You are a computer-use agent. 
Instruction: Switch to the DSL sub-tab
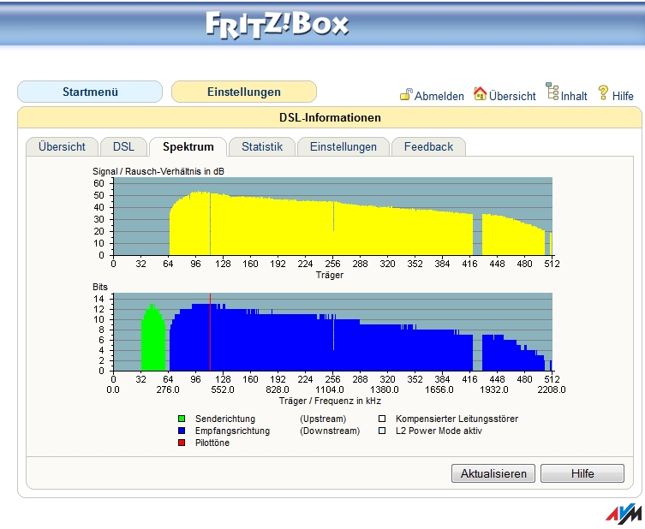pyautogui.click(x=123, y=146)
